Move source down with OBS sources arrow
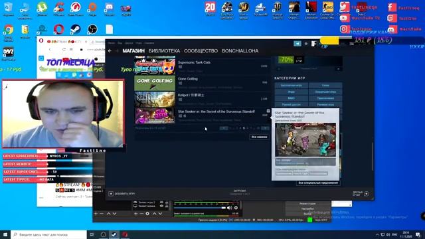This screenshot has width=425, height=239. [160, 214]
